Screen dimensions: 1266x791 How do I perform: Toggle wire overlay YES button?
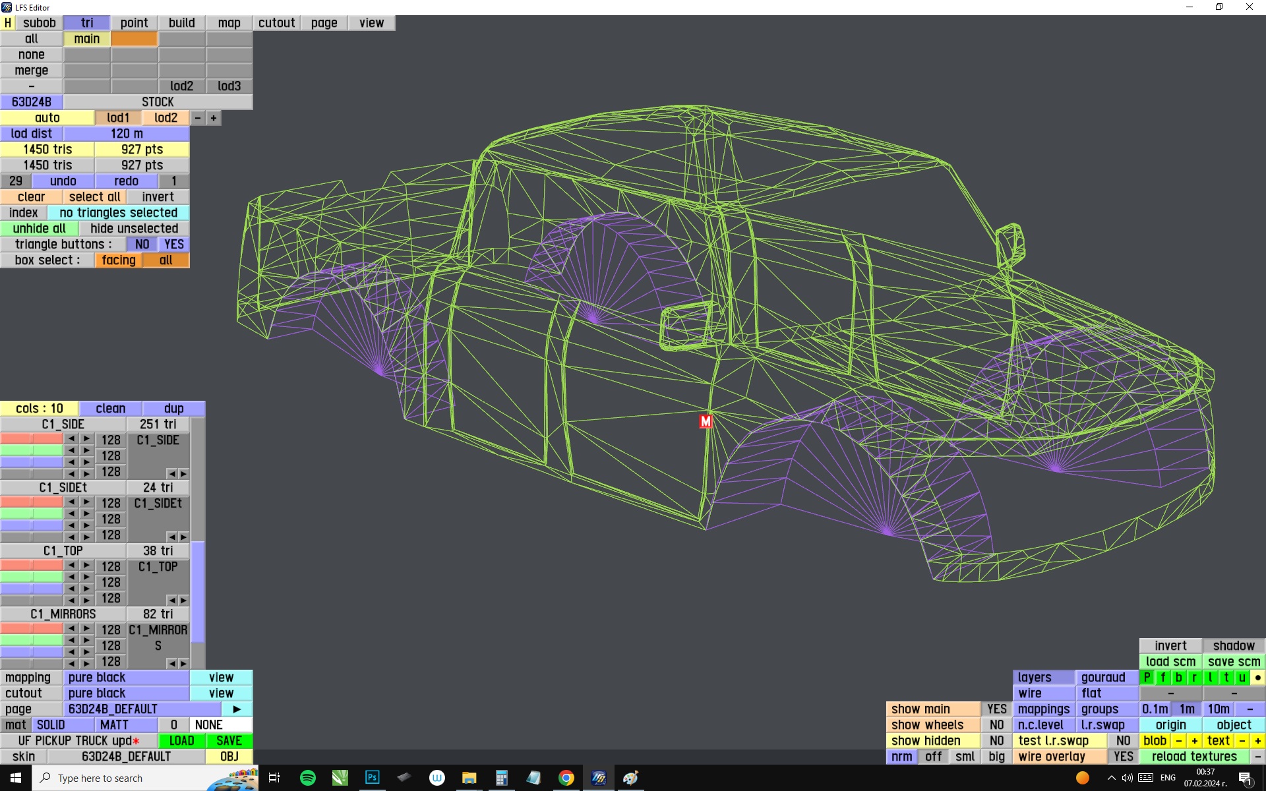click(1123, 757)
